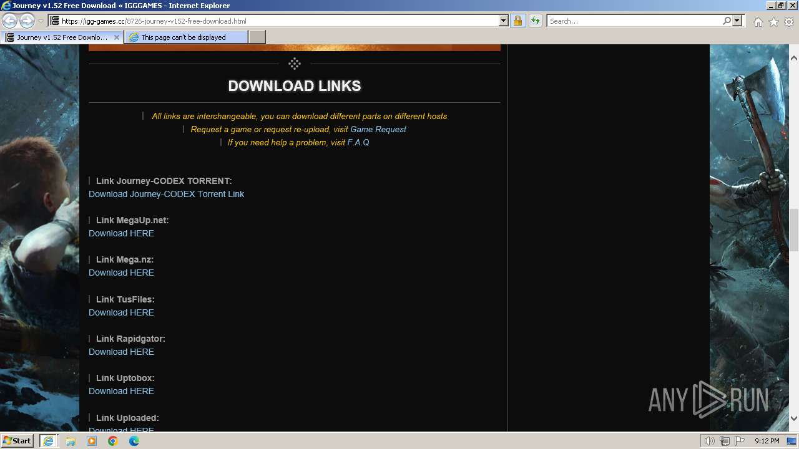Open the Windows Start menu
Image resolution: width=799 pixels, height=449 pixels.
point(17,441)
